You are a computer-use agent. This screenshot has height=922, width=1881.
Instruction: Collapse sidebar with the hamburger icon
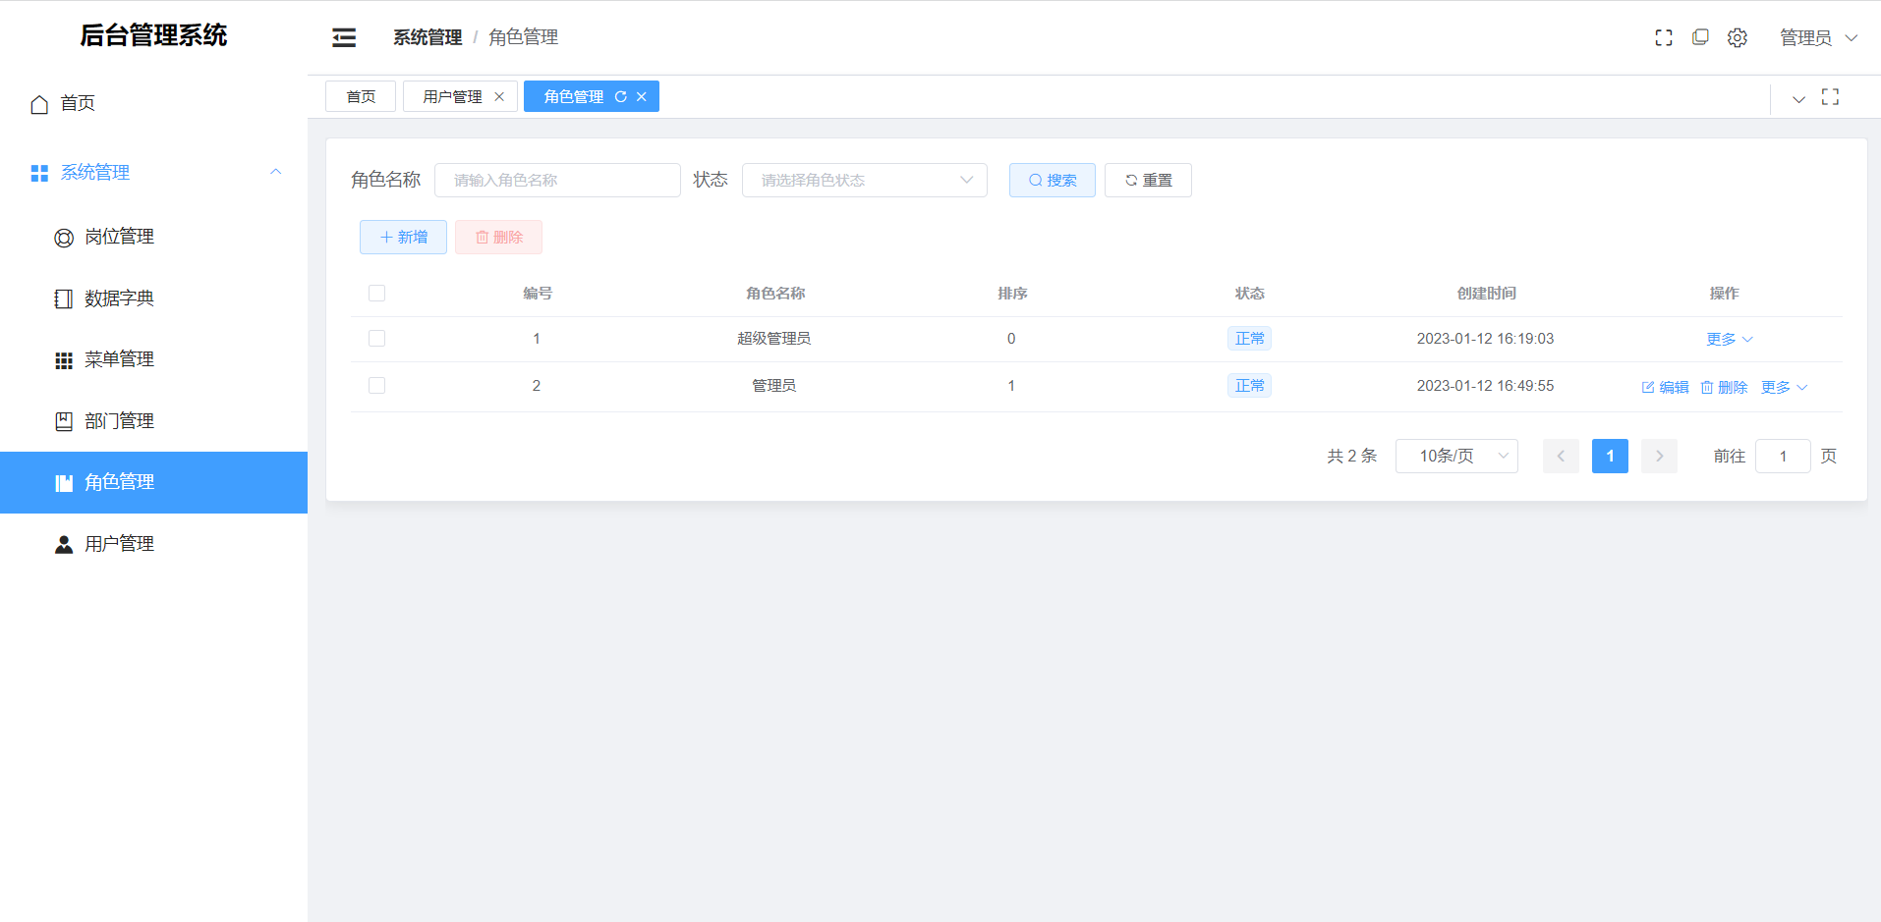pyautogui.click(x=344, y=37)
